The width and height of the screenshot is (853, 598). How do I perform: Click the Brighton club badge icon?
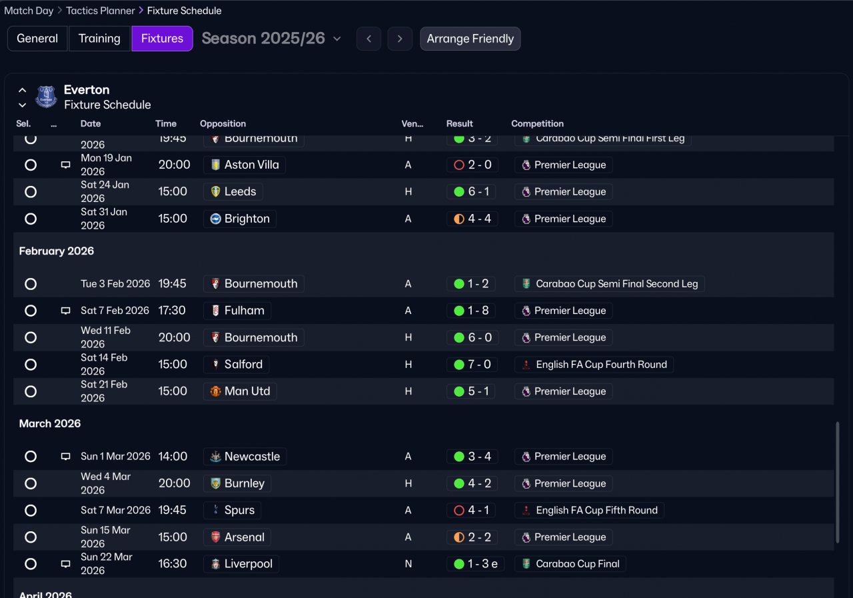point(215,219)
